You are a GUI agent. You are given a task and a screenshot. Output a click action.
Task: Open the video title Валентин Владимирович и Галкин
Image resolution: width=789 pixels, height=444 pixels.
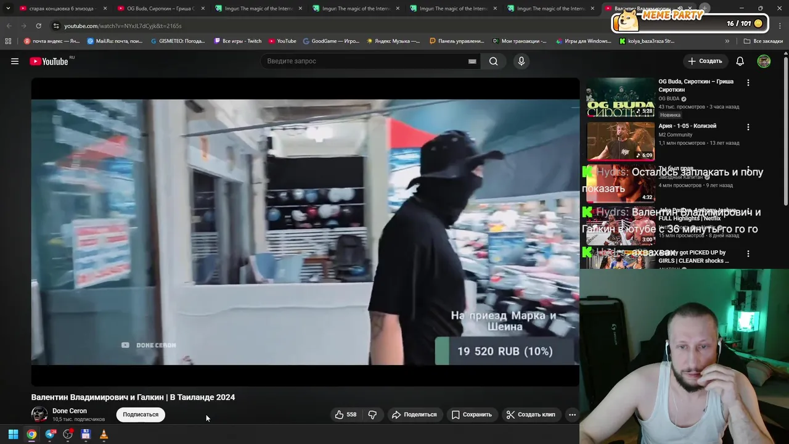click(133, 397)
